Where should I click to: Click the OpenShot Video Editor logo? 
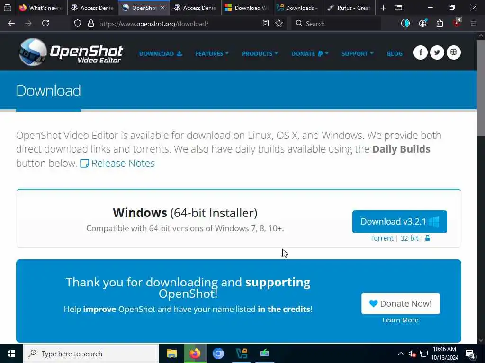(71, 52)
